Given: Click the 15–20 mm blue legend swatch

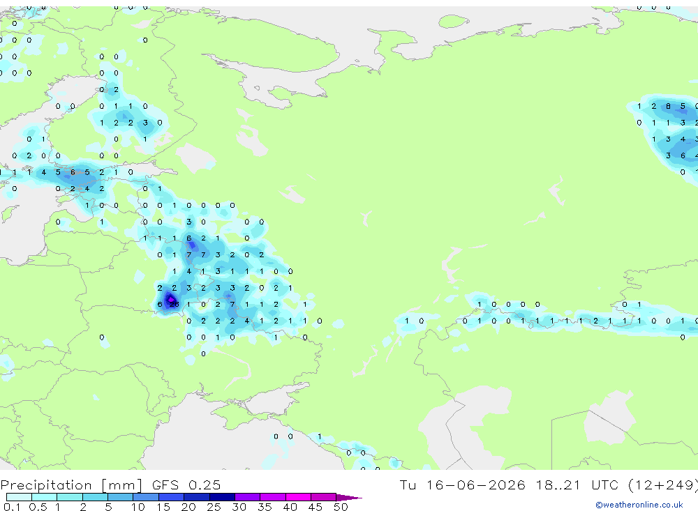Looking at the screenshot, I should 171,497.
